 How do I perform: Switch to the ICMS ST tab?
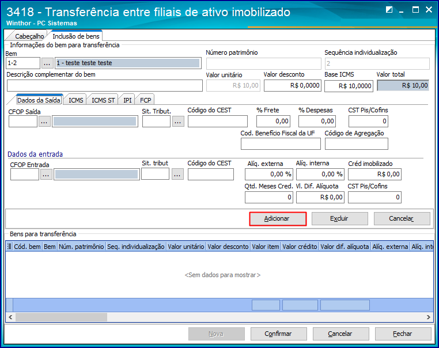103,100
